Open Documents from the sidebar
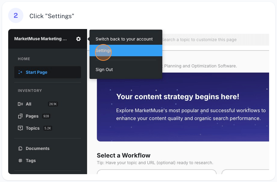 (38, 148)
